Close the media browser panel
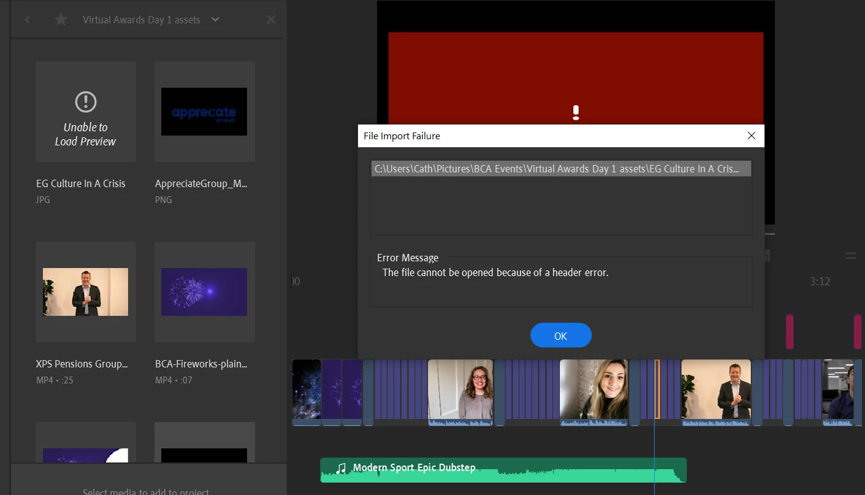Image resolution: width=865 pixels, height=495 pixels. (x=271, y=20)
